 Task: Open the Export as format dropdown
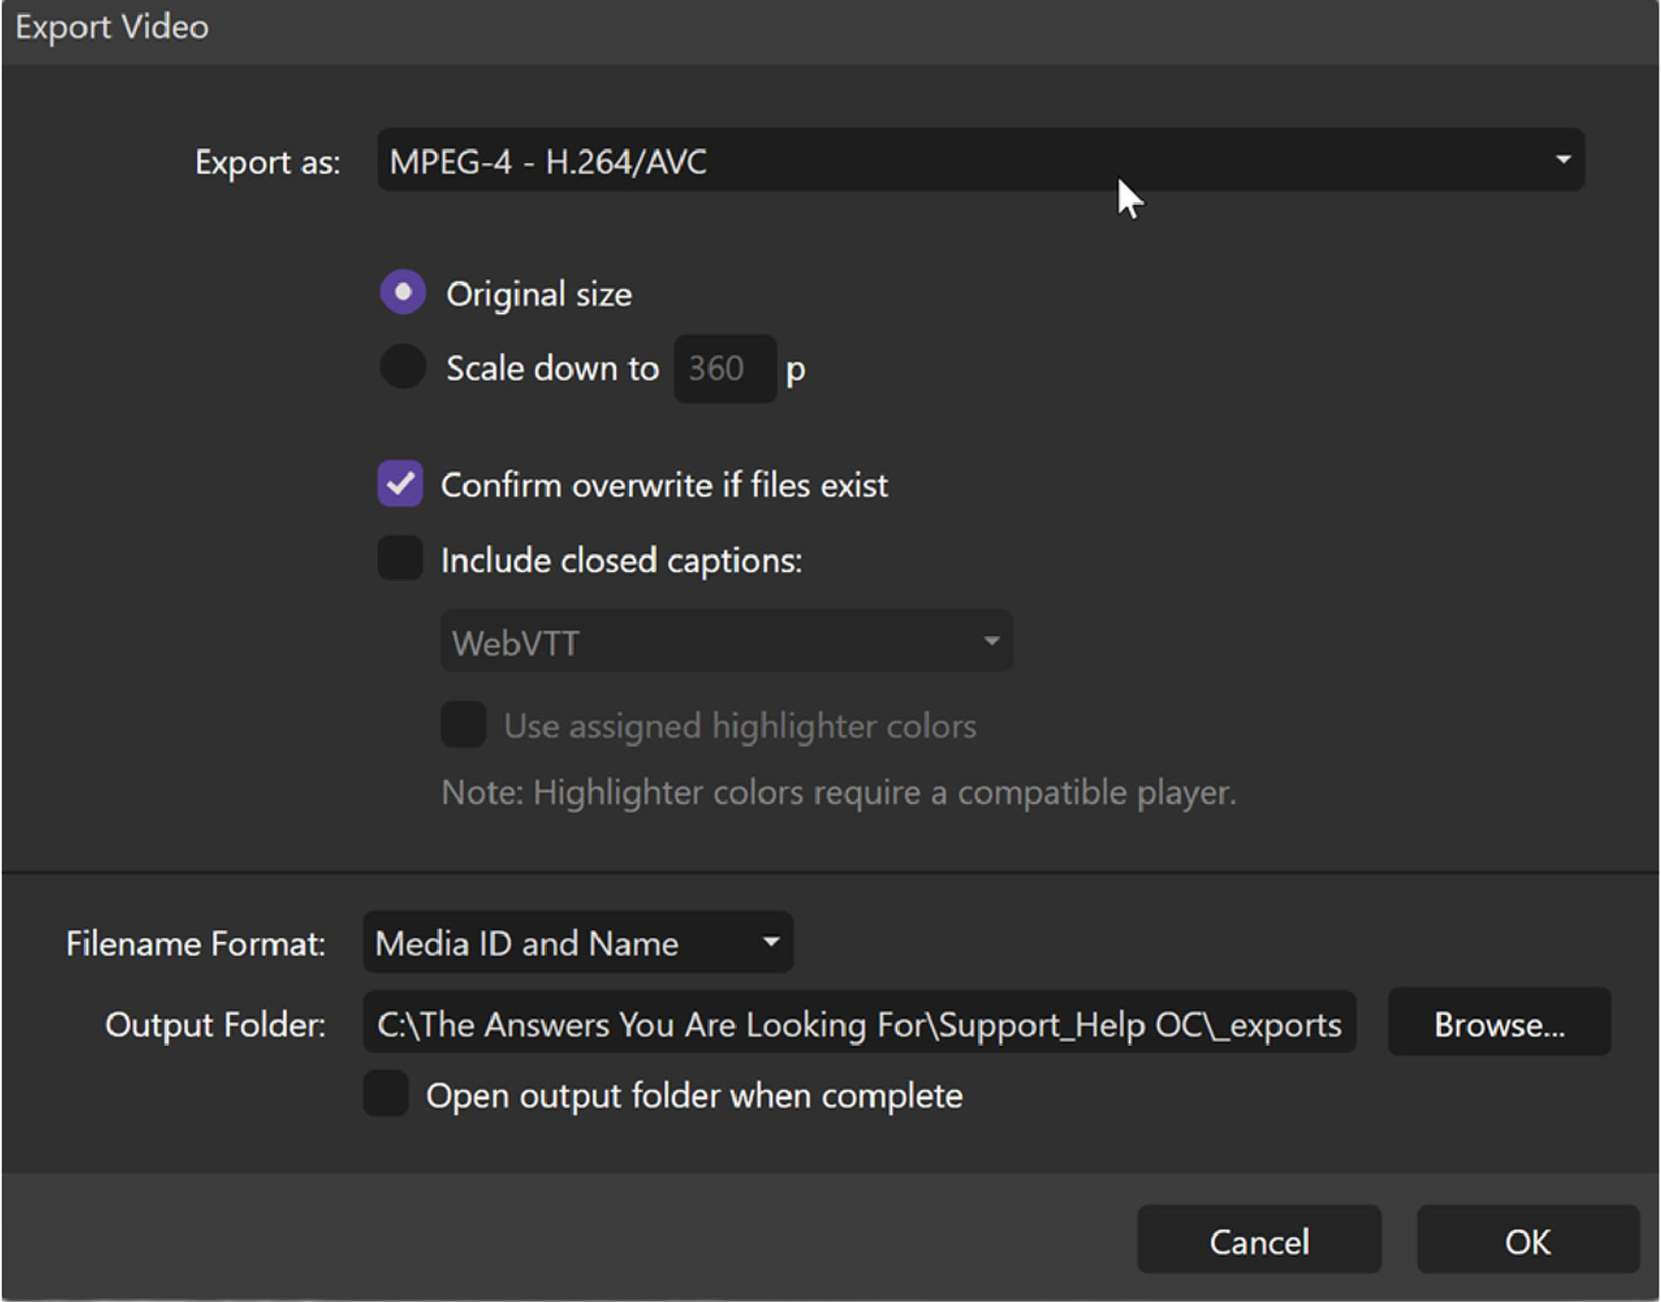[x=980, y=160]
